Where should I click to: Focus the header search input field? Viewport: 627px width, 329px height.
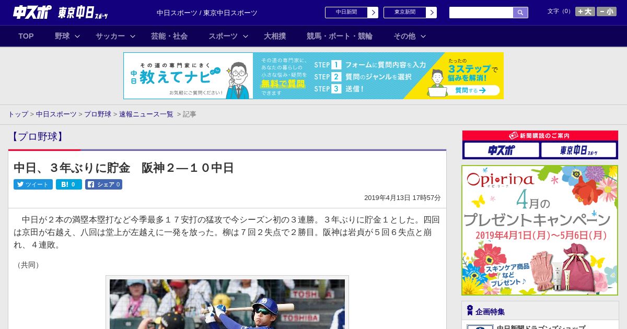click(481, 13)
